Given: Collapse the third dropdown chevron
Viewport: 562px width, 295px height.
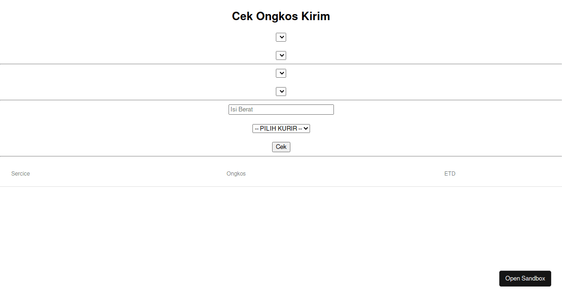Looking at the screenshot, I should tap(281, 73).
